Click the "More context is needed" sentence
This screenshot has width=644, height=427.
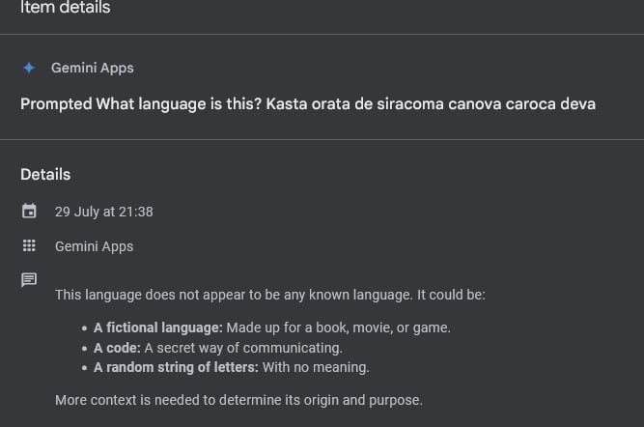(x=238, y=400)
